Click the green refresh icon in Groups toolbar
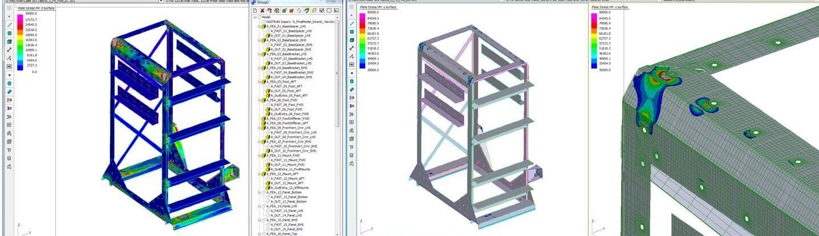819x236 pixels. pos(307,10)
